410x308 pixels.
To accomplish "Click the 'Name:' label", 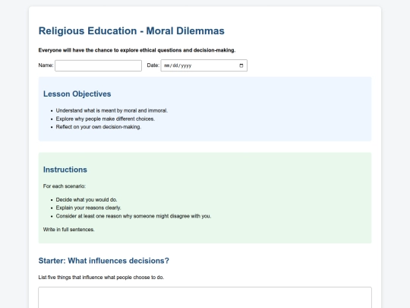I will point(46,65).
